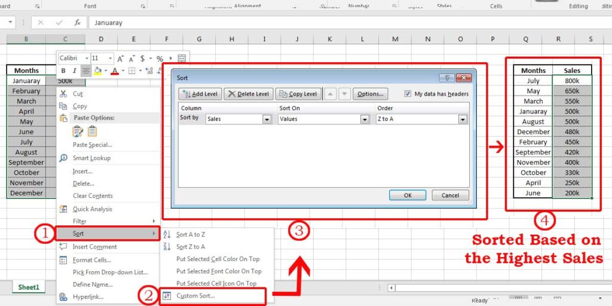
Task: Open the borders dropdown arrow
Action: click(x=140, y=71)
